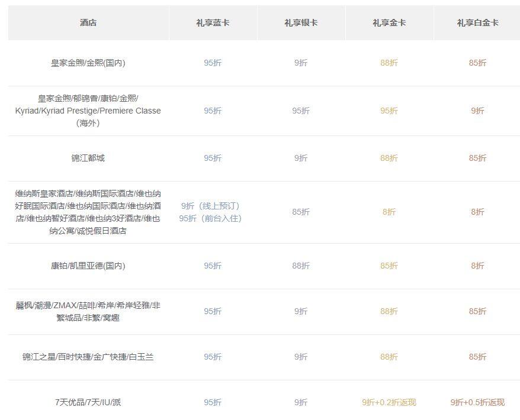This screenshot has width=520, height=420.
Task: Select the 9折（线上预订）text
Action: [x=210, y=206]
